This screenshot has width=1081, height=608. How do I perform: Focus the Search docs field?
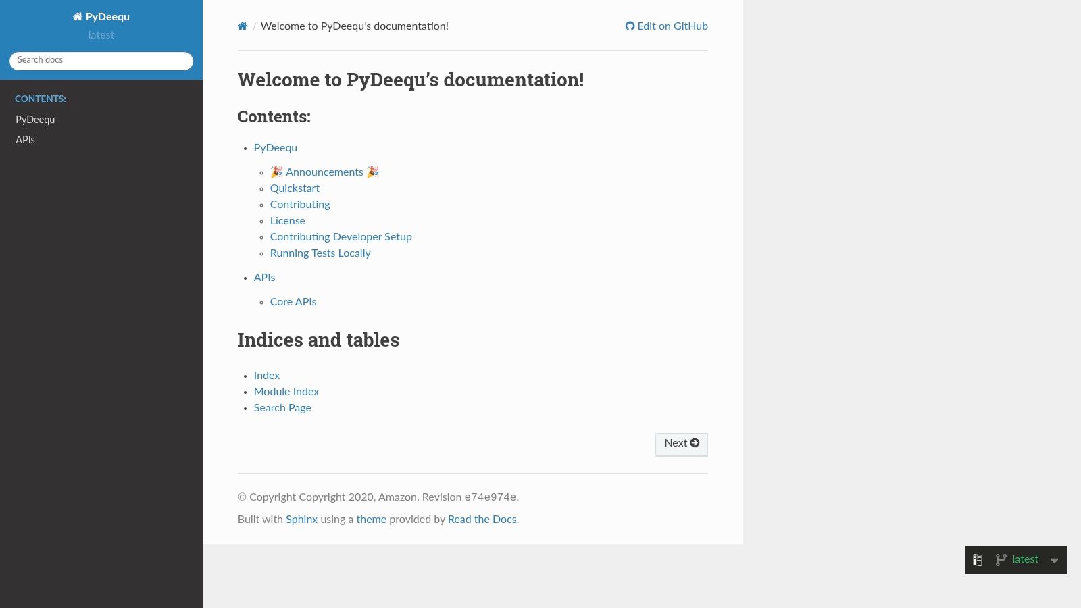pyautogui.click(x=101, y=61)
